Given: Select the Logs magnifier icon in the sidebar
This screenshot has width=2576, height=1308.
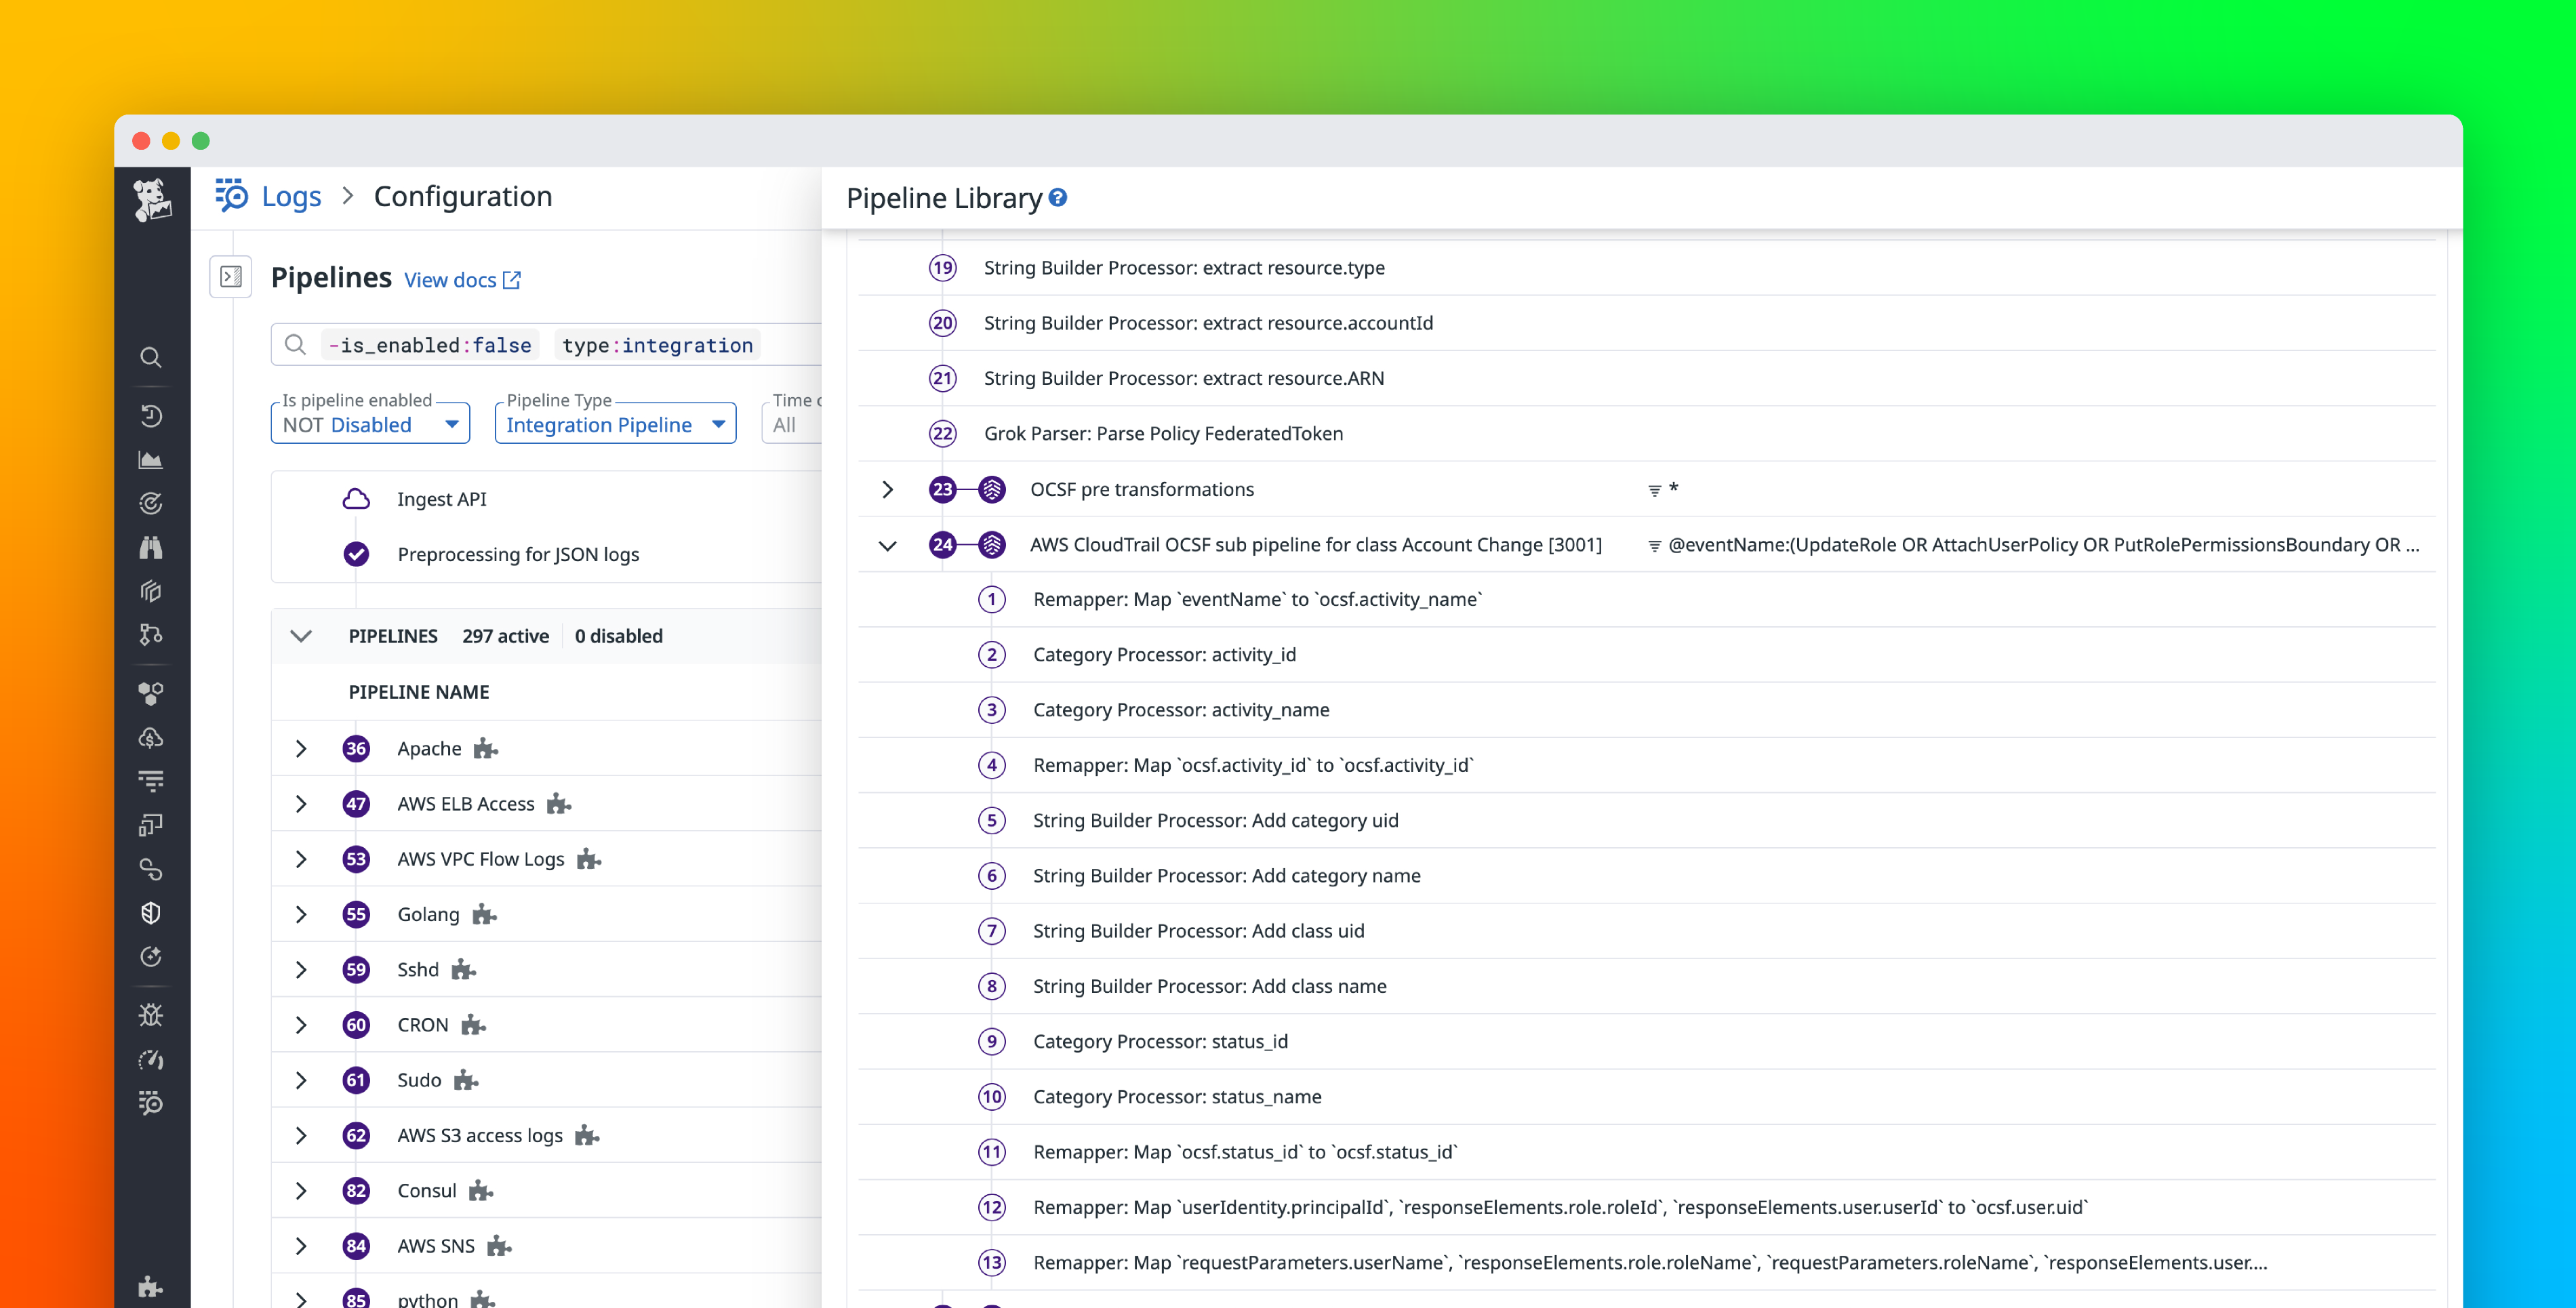Looking at the screenshot, I should [151, 1103].
